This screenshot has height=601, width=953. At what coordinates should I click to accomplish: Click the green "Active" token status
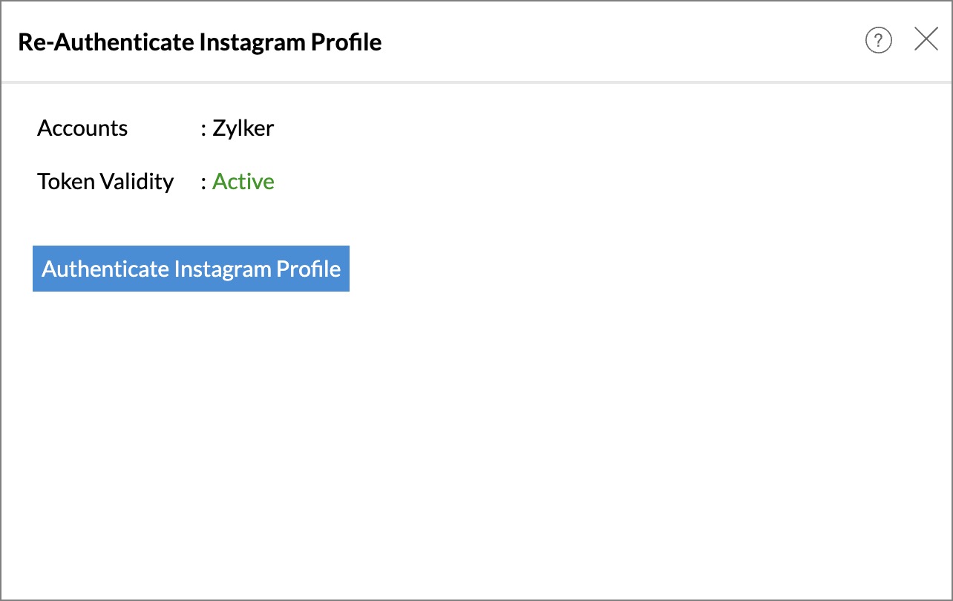coord(243,182)
